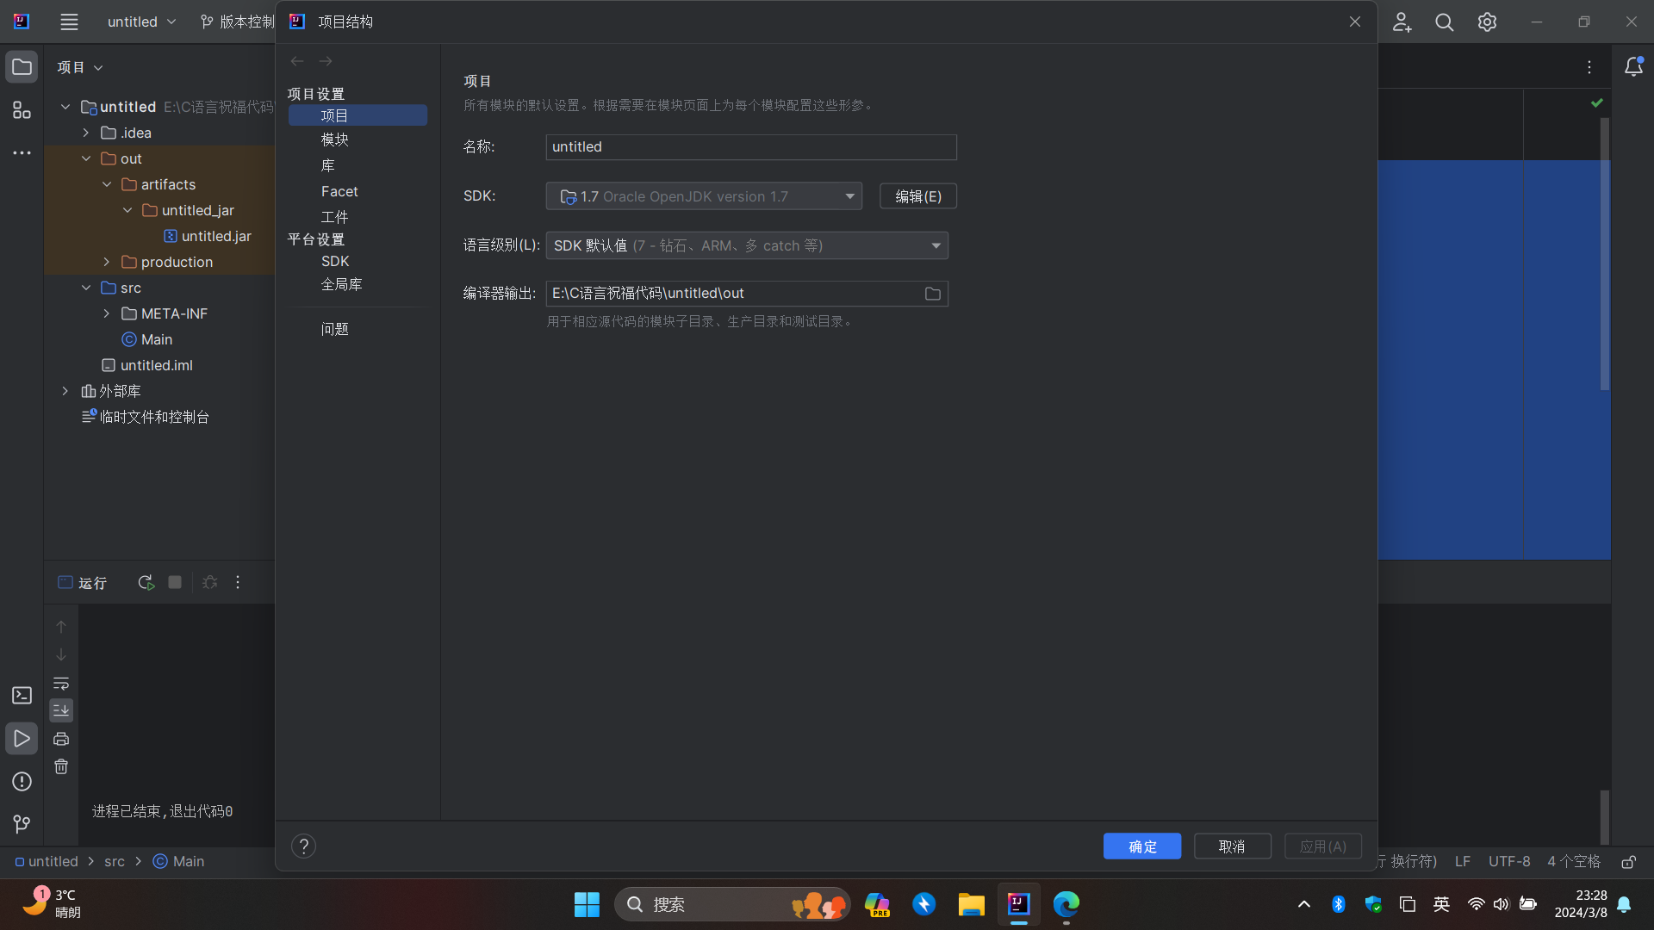The height and width of the screenshot is (930, 1654).
Task: Click the folder browse icon for compiler output
Action: (x=933, y=293)
